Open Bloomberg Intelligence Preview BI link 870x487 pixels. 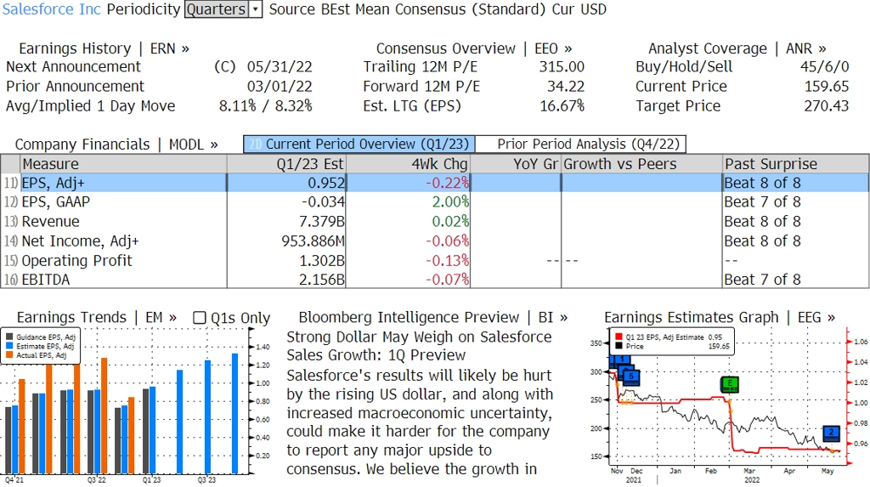[432, 318]
